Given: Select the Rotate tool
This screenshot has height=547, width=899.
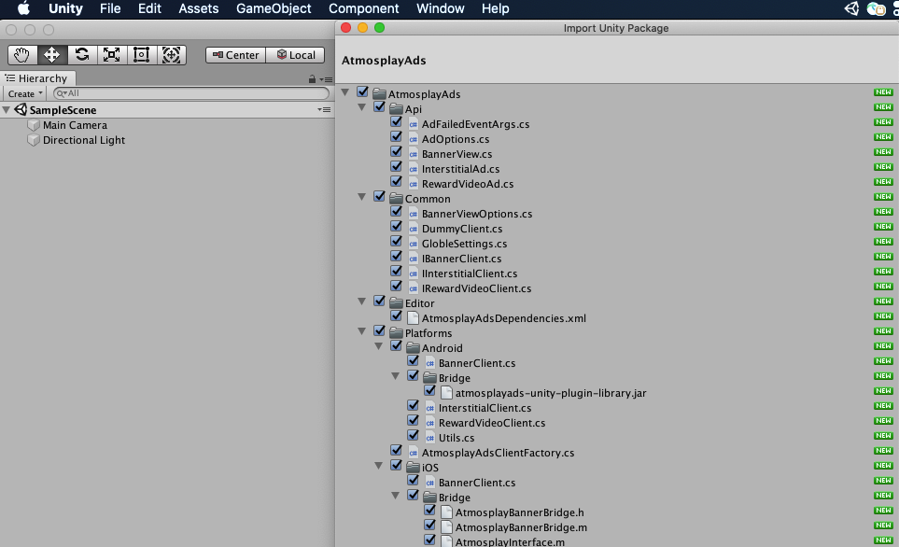Looking at the screenshot, I should 82,55.
